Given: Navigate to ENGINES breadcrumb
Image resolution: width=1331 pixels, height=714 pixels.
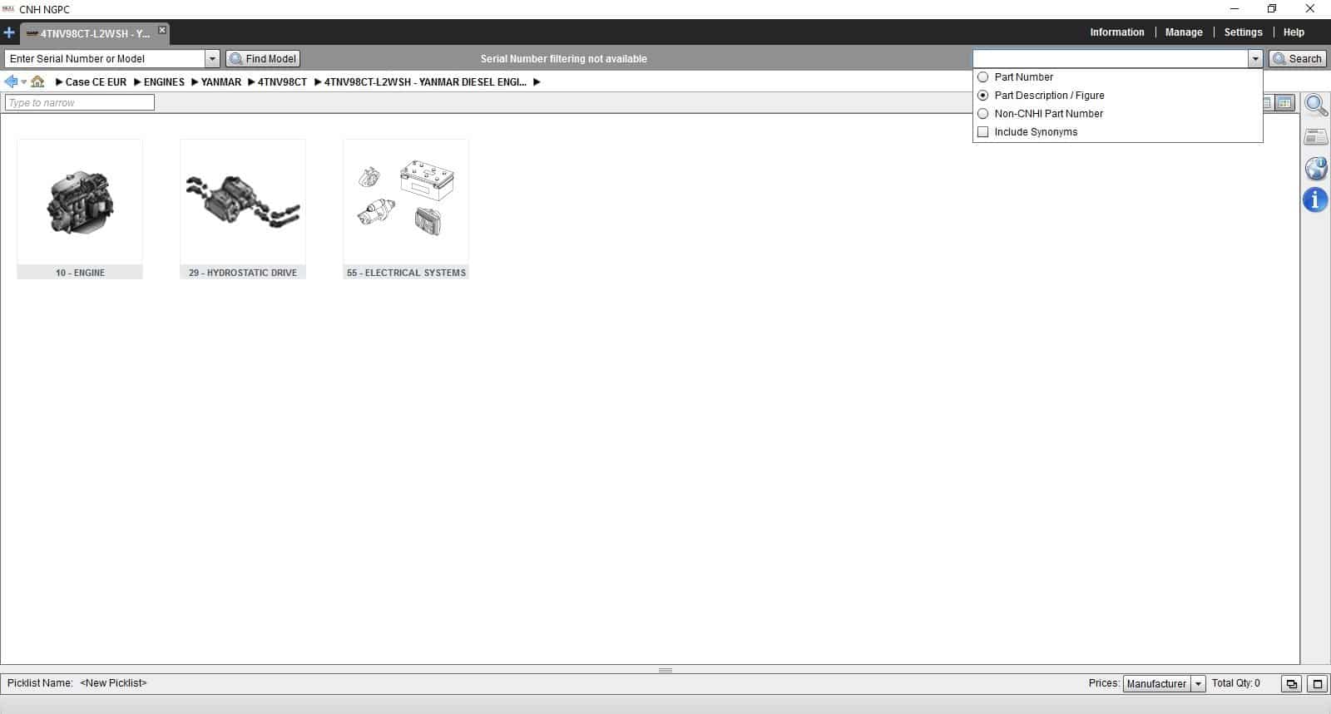Looking at the screenshot, I should tap(164, 82).
